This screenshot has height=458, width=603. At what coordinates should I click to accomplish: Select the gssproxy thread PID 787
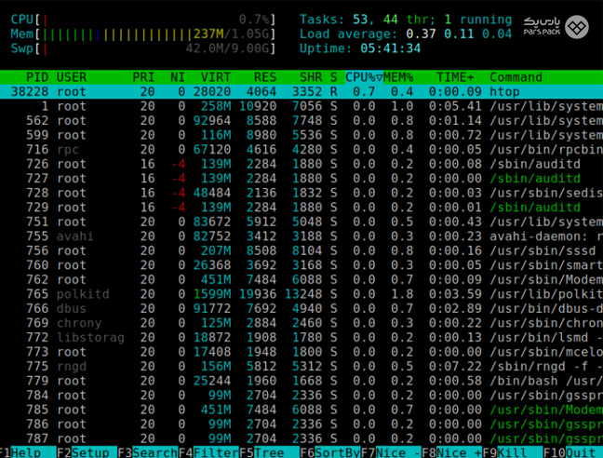tap(301, 438)
